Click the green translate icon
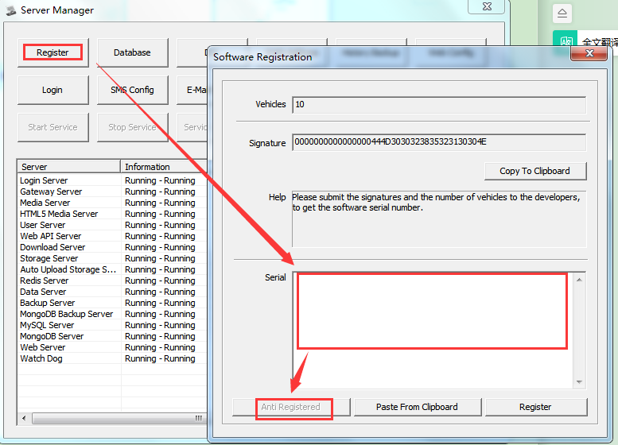 (x=566, y=42)
